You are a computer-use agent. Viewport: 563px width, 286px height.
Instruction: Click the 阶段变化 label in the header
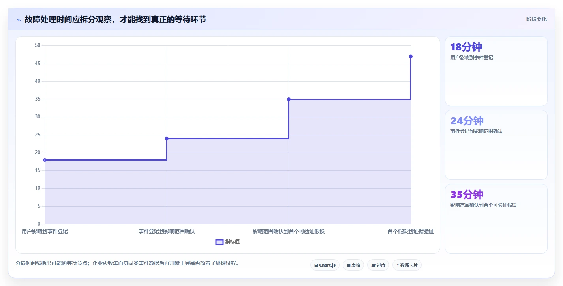537,19
